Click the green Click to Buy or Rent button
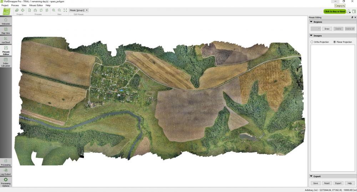Image resolution: width=357 pixels, height=192 pixels. coord(335,11)
